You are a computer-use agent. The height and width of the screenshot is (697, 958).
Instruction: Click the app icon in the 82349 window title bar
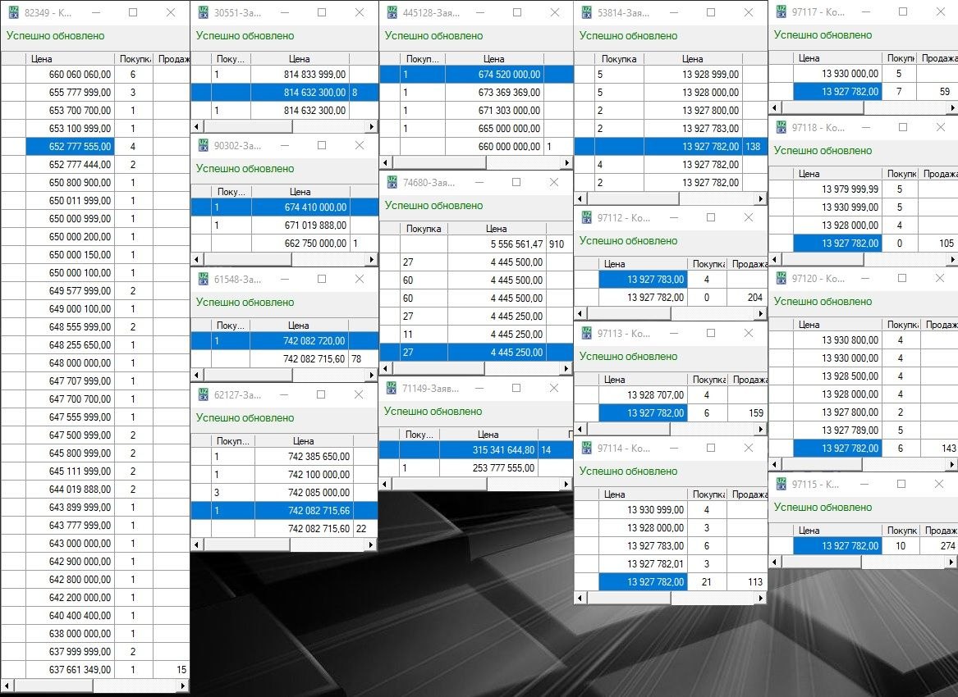click(x=13, y=12)
